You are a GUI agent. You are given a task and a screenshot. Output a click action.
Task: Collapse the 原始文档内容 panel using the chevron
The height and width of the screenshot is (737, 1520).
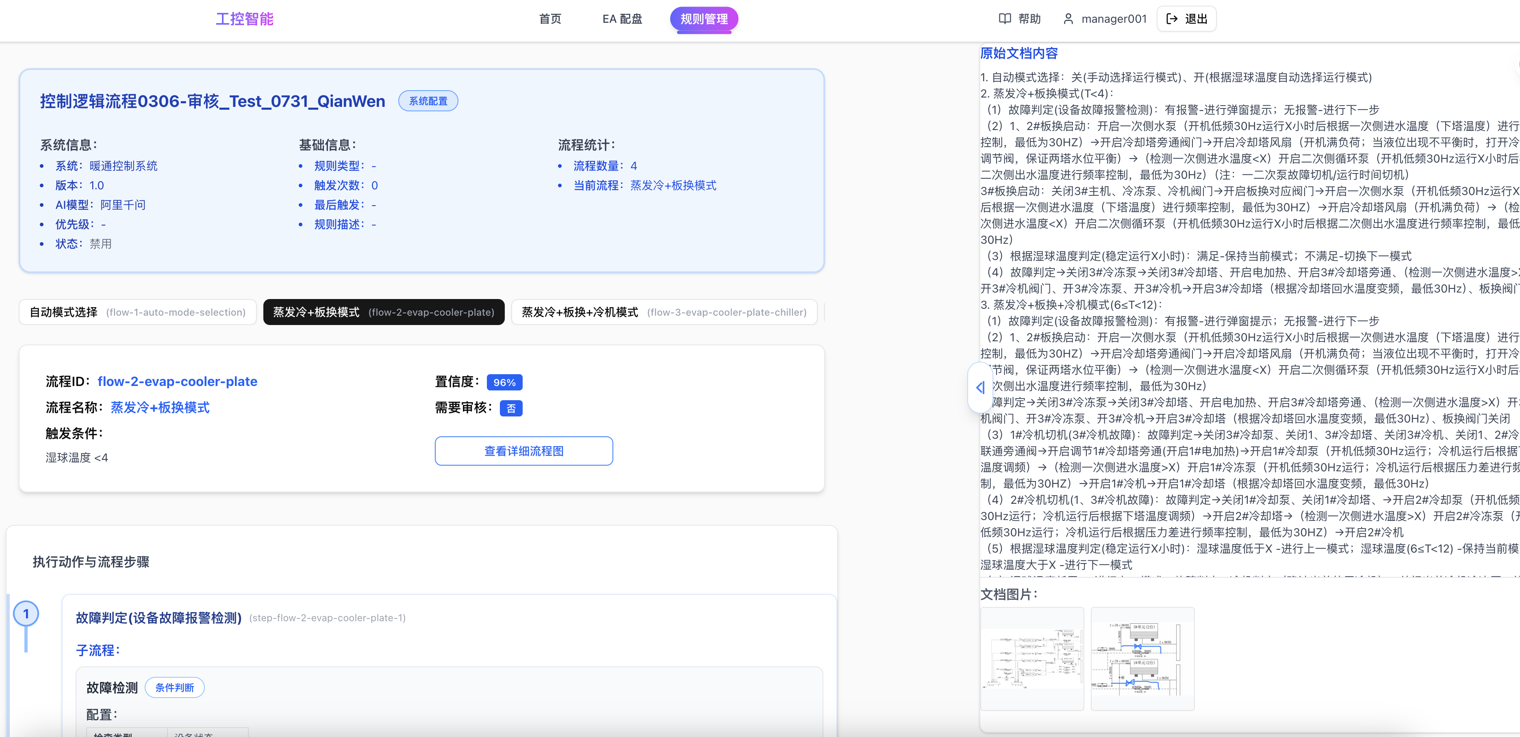click(979, 388)
